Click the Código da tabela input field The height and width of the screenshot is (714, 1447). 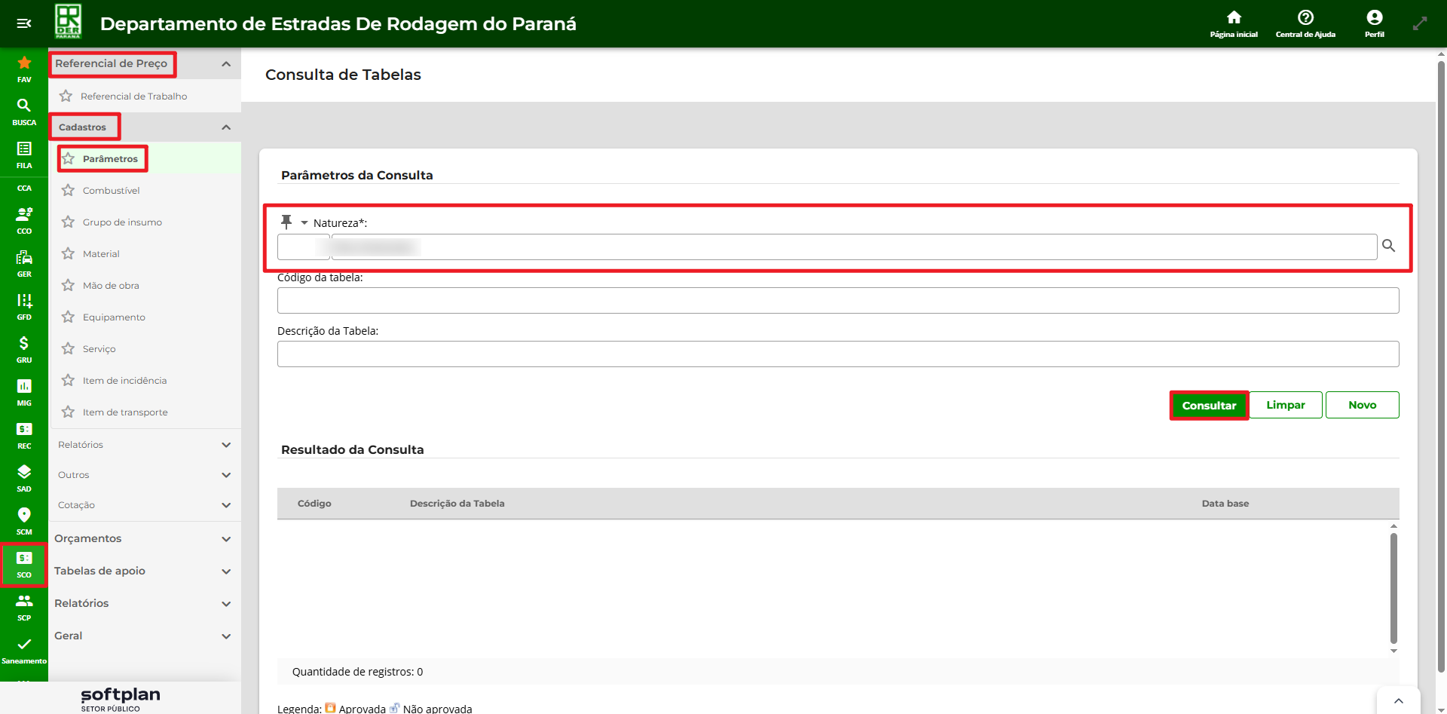coord(837,301)
